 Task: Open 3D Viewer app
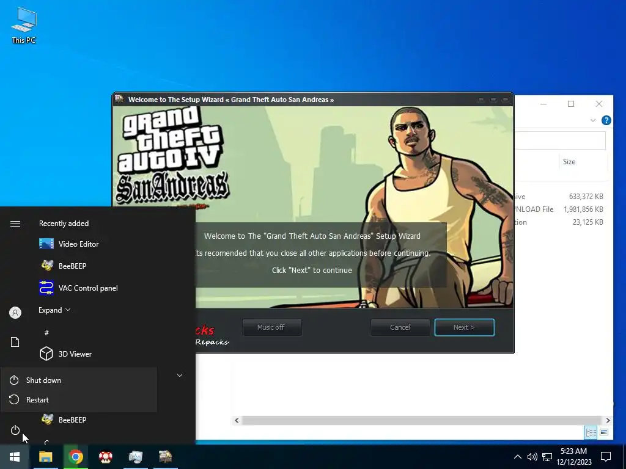66,354
